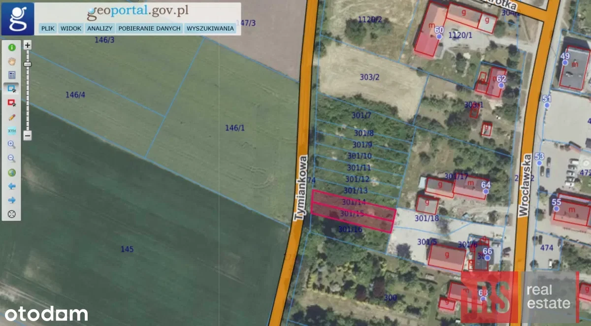Screen dimensions: 591x326
Task: Click the XYH coordinates tool
Action: tap(12, 131)
